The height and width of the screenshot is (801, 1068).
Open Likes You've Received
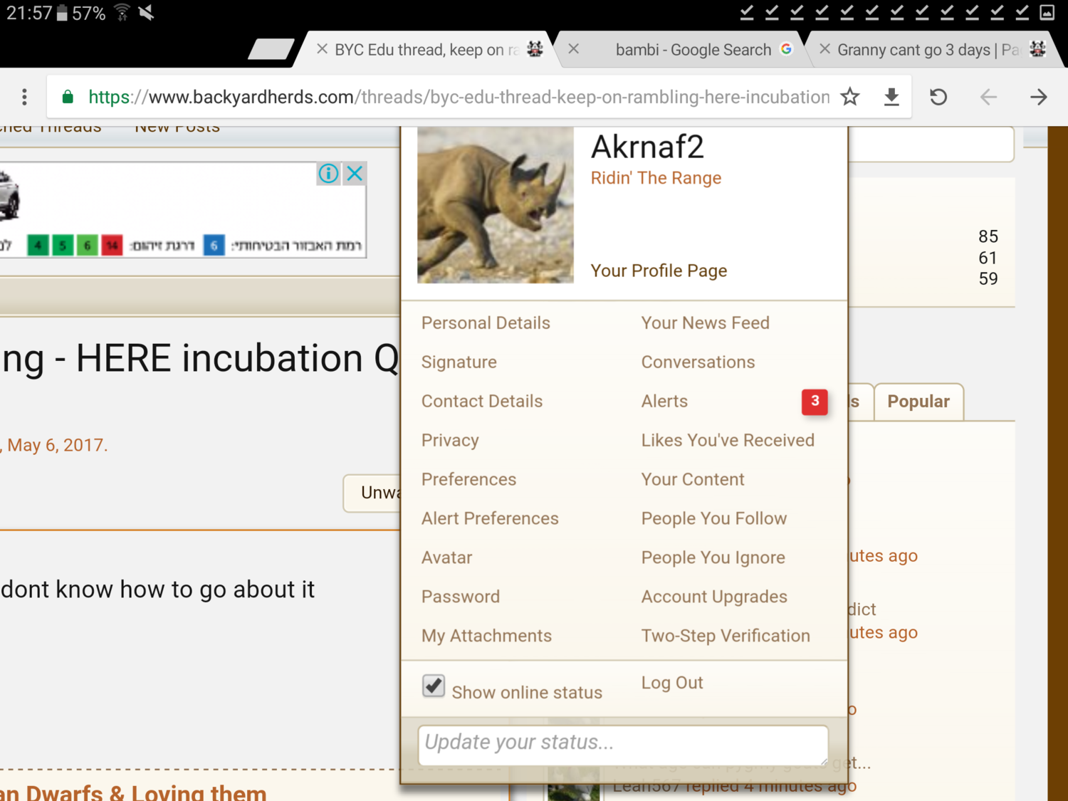pos(728,441)
